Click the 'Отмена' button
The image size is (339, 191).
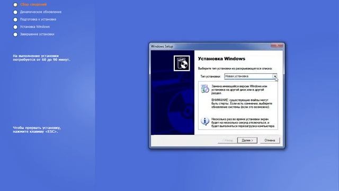coord(270,140)
